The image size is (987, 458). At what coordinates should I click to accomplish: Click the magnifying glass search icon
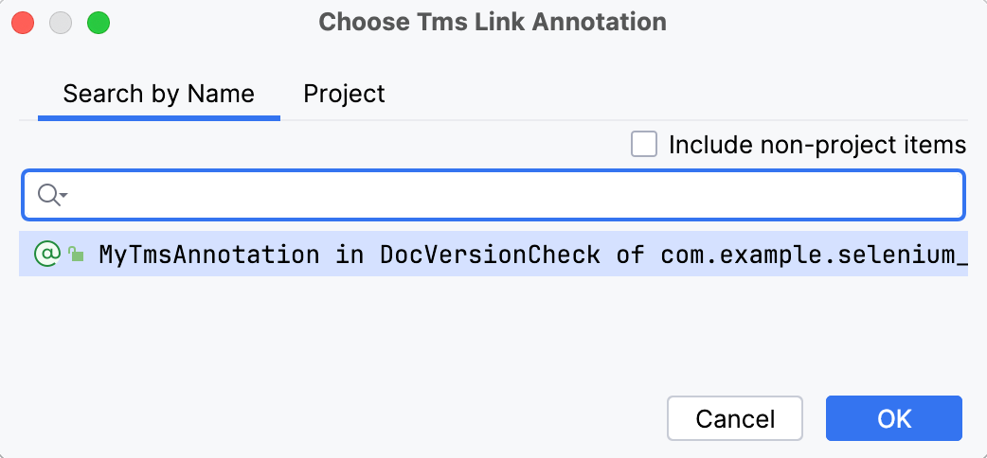click(47, 195)
